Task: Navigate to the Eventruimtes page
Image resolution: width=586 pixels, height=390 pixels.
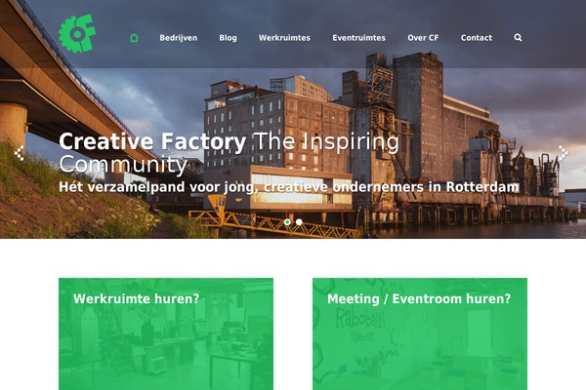Action: 358,38
